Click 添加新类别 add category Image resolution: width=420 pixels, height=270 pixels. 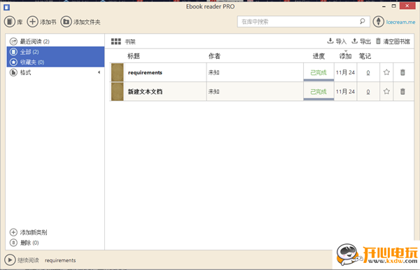click(x=29, y=232)
